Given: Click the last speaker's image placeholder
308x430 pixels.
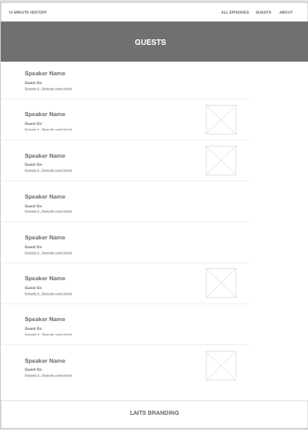Looking at the screenshot, I should (x=221, y=366).
